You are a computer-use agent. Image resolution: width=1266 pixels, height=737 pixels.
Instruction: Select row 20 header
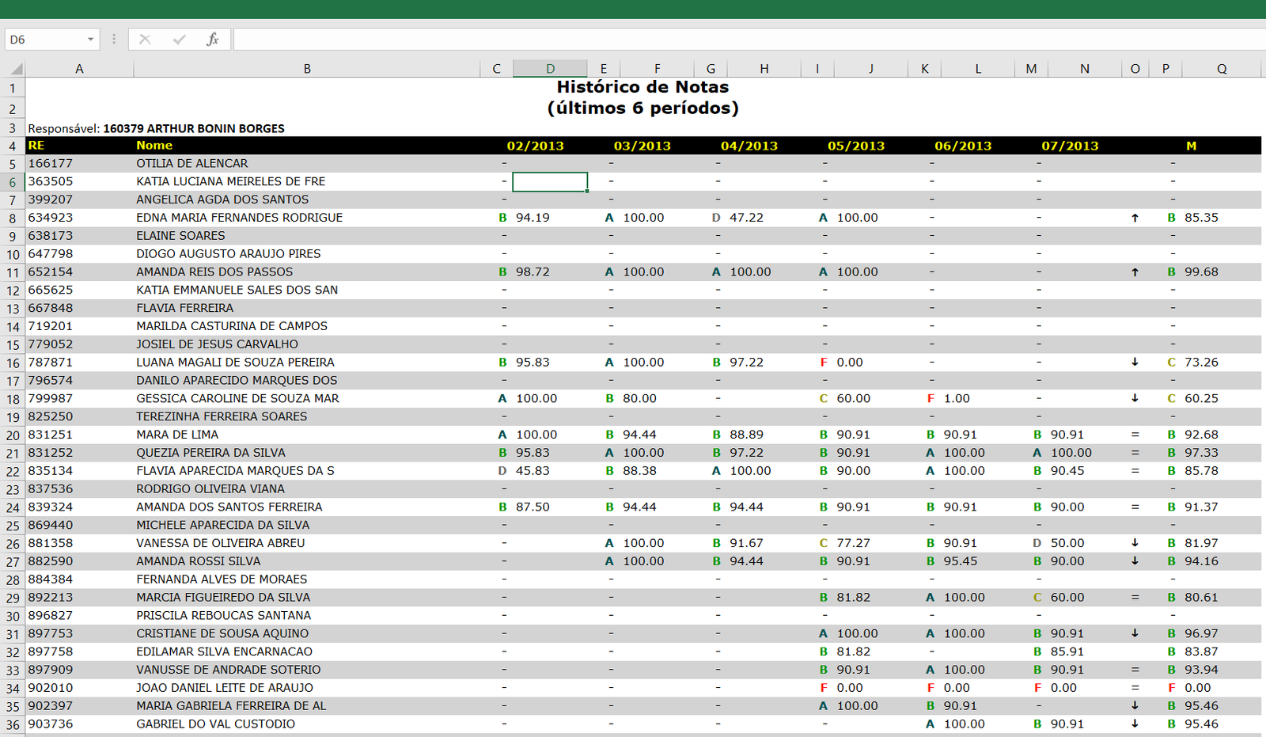point(13,435)
